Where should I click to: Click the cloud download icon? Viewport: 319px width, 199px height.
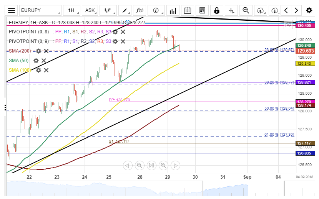coord(275,10)
